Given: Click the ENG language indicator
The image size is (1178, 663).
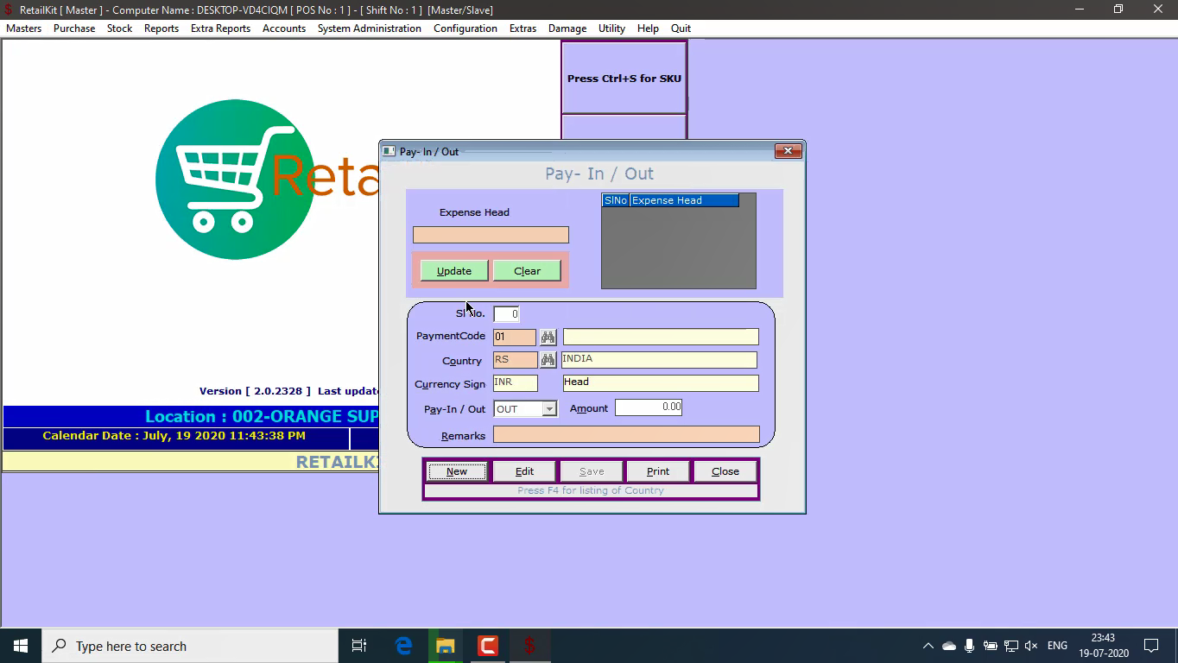Looking at the screenshot, I should click(x=1057, y=646).
